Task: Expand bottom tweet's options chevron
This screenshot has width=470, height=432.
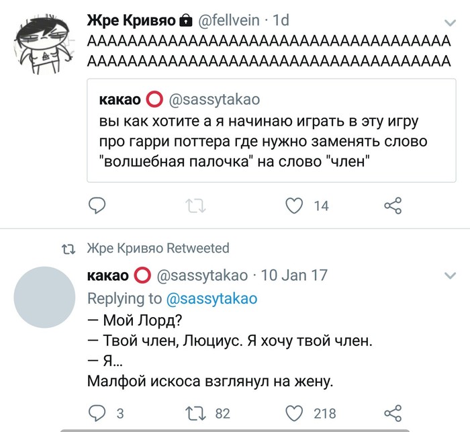Action: [x=451, y=276]
